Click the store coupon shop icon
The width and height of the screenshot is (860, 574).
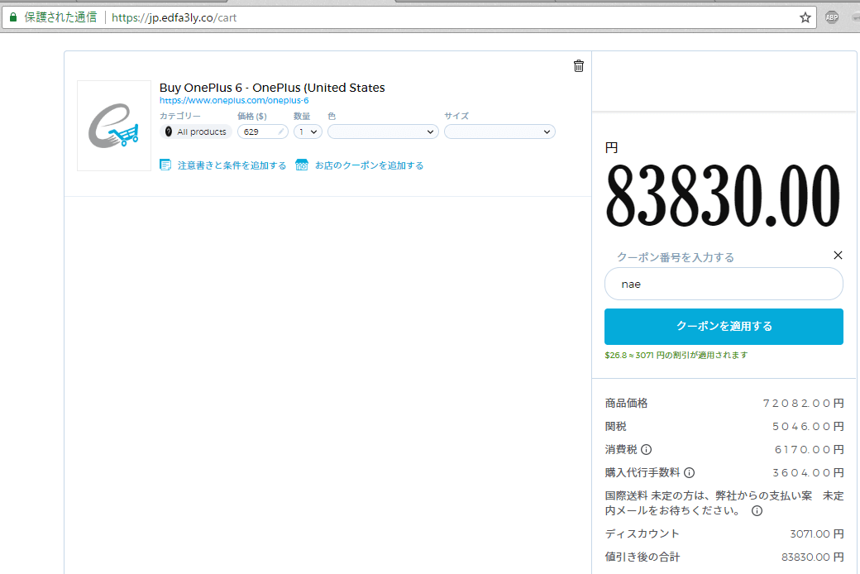(x=302, y=165)
